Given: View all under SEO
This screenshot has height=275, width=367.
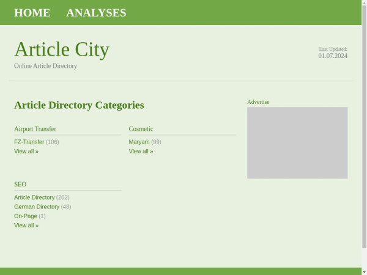Looking at the screenshot, I should [x=26, y=226].
